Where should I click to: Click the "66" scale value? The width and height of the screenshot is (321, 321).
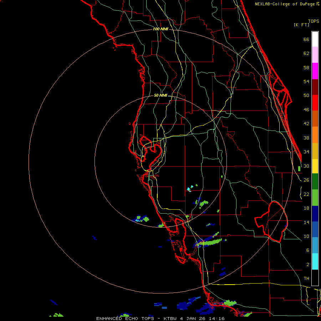tap(306, 39)
